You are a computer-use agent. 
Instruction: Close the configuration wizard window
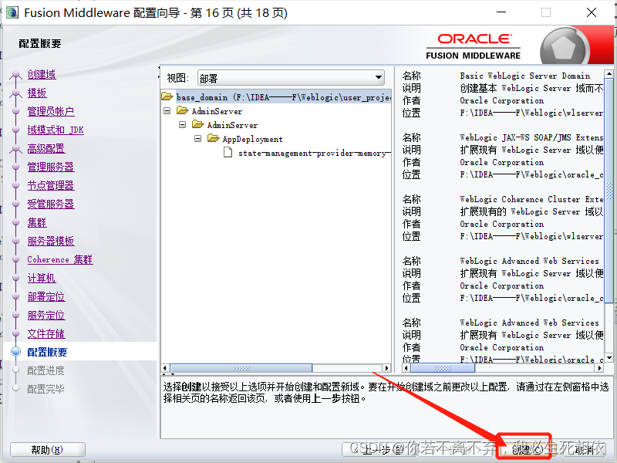tap(592, 12)
